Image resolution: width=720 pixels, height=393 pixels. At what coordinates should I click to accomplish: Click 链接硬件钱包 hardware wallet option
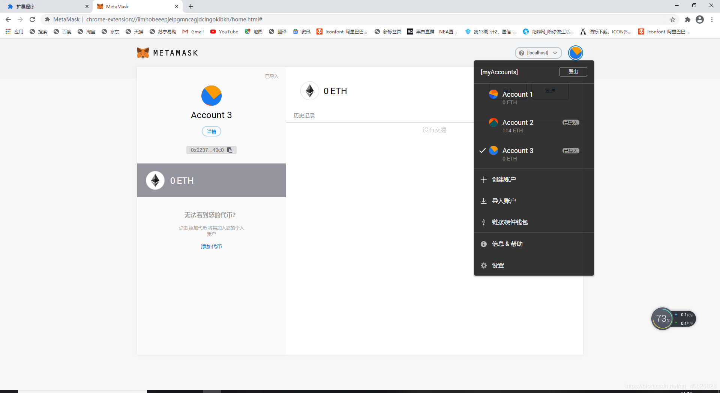(534, 222)
